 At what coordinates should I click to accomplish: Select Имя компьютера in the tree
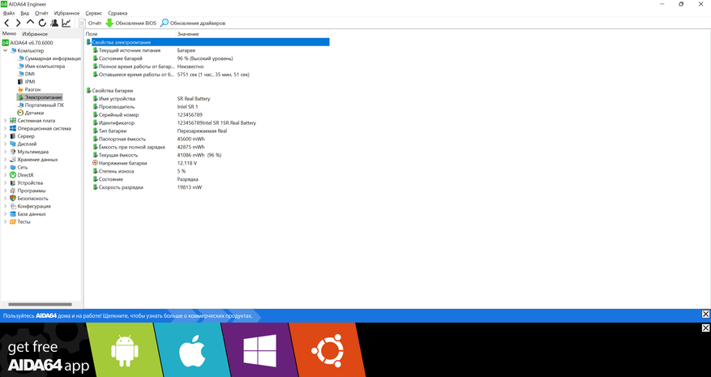[41, 66]
